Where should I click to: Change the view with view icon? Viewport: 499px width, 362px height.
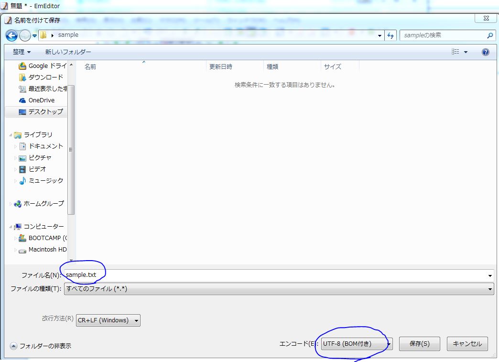click(x=456, y=52)
